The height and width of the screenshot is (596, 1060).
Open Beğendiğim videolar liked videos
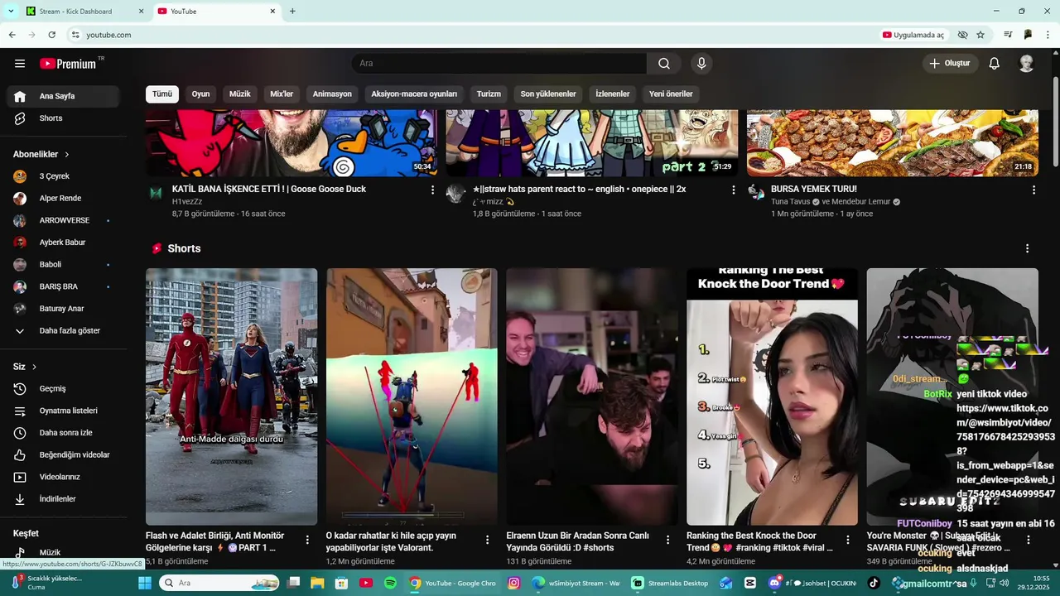tap(63, 455)
